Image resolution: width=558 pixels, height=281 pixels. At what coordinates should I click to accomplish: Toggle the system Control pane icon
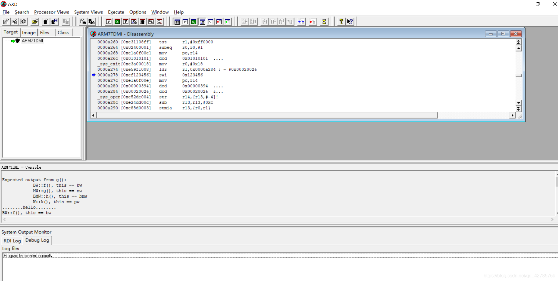pyautogui.click(x=177, y=22)
